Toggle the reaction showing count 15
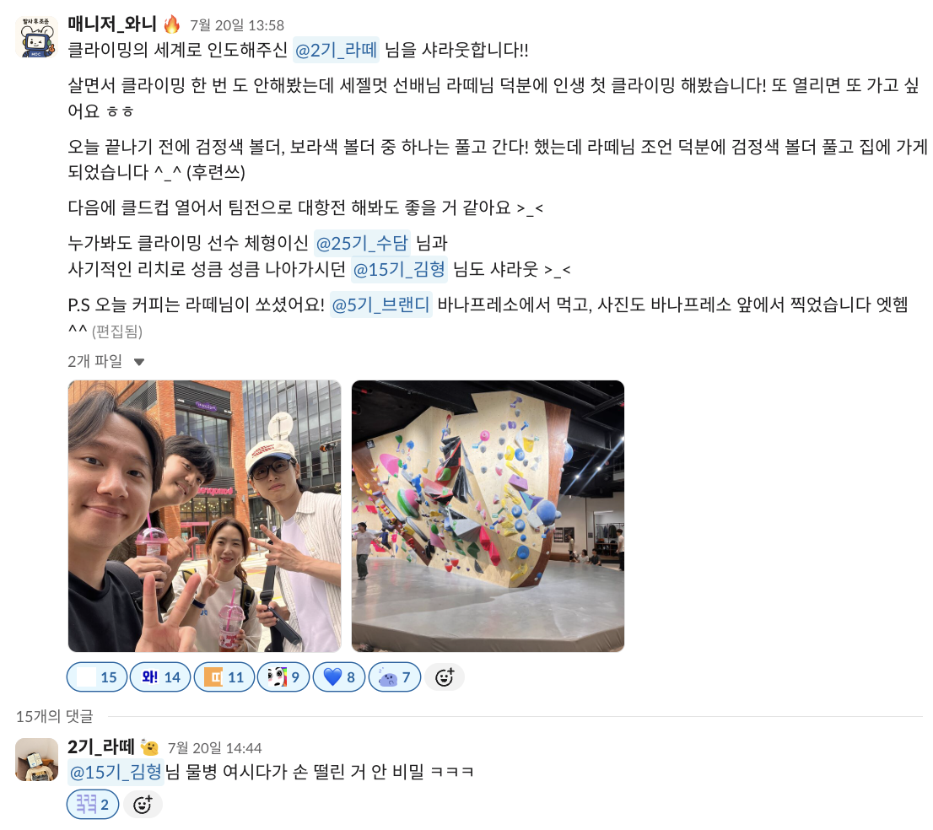This screenshot has height=830, width=933. (x=97, y=677)
